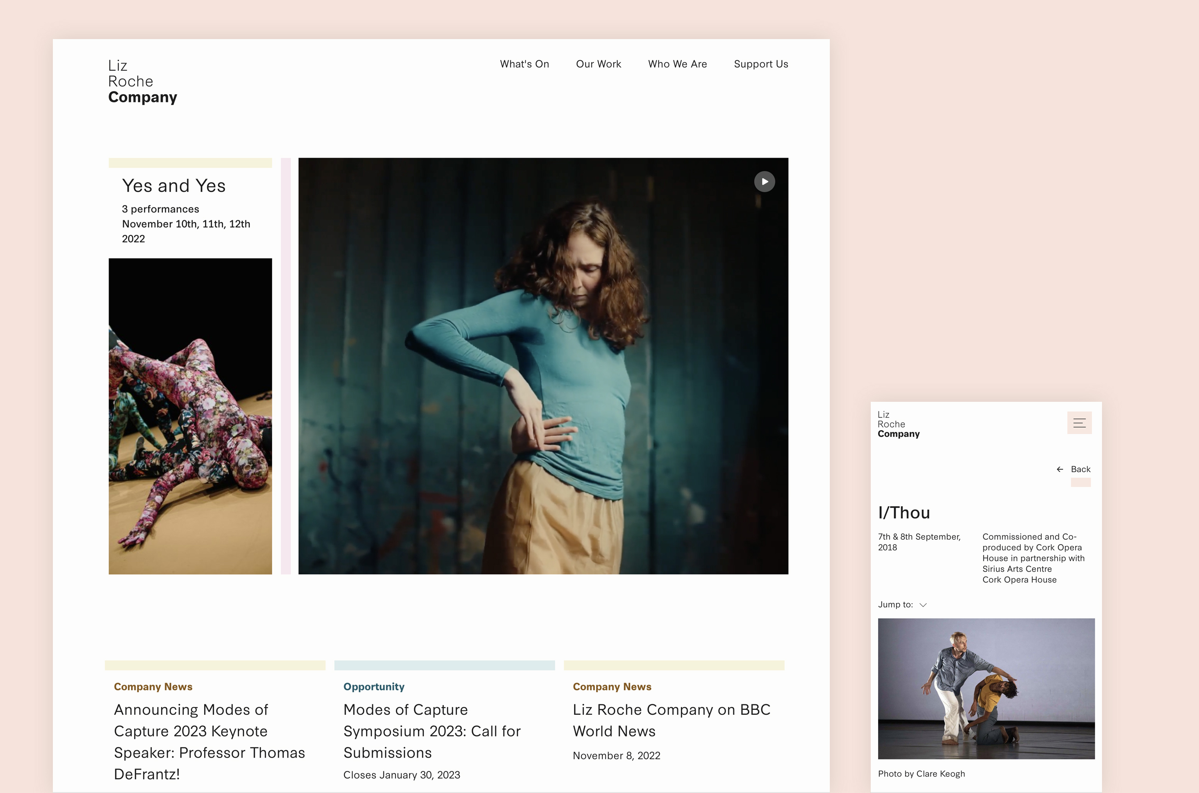Click the November 8, 2022 date
Viewport: 1199px width, 793px height.
617,756
